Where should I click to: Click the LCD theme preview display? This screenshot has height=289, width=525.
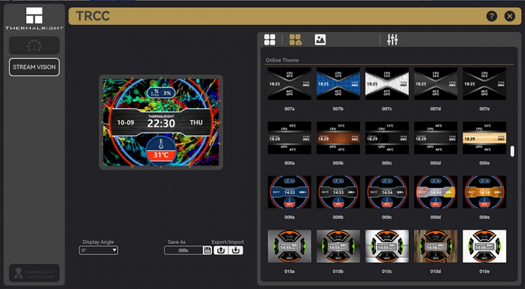[x=161, y=122]
